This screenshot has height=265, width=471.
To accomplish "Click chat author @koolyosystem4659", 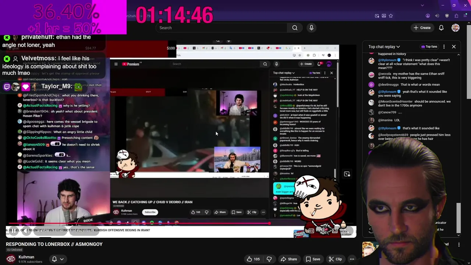I will click(x=393, y=135).
